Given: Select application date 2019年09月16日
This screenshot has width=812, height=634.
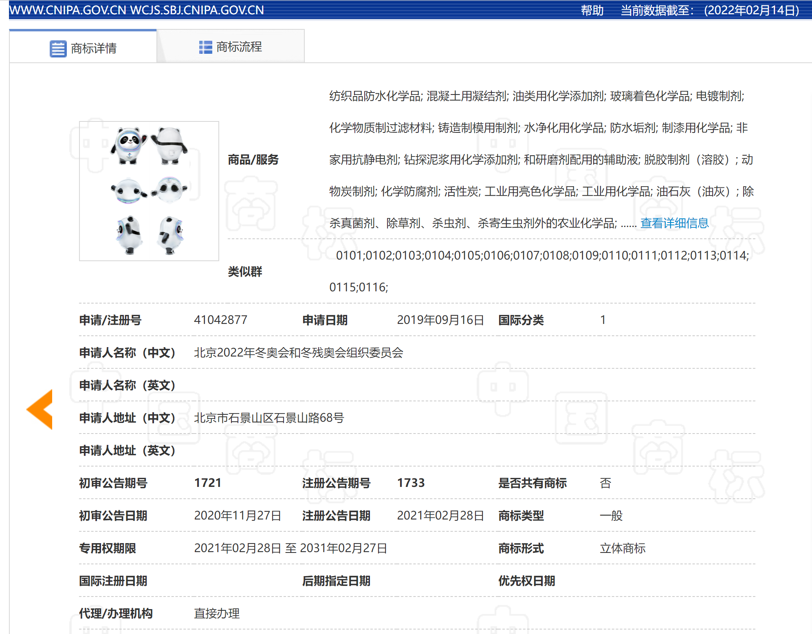Looking at the screenshot, I should click(x=440, y=320).
